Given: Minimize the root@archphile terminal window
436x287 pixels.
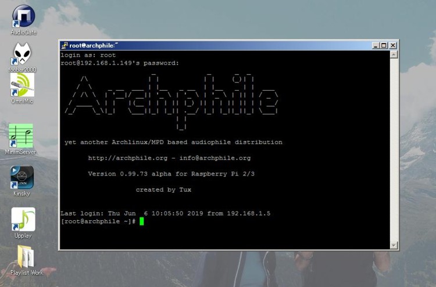Looking at the screenshot, I should [x=376, y=45].
